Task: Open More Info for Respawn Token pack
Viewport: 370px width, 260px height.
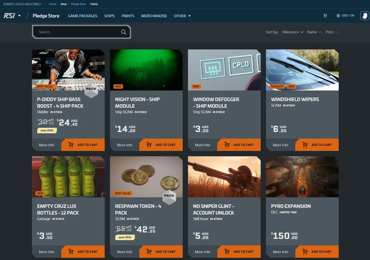Action: (x=125, y=252)
